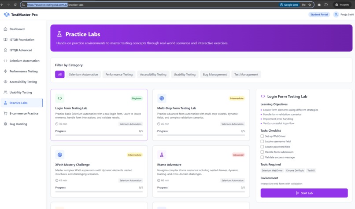Screen dimensions: 355x209
Task: Bookmark the page with the star icon
Action: pyautogui.click(x=310, y=4)
